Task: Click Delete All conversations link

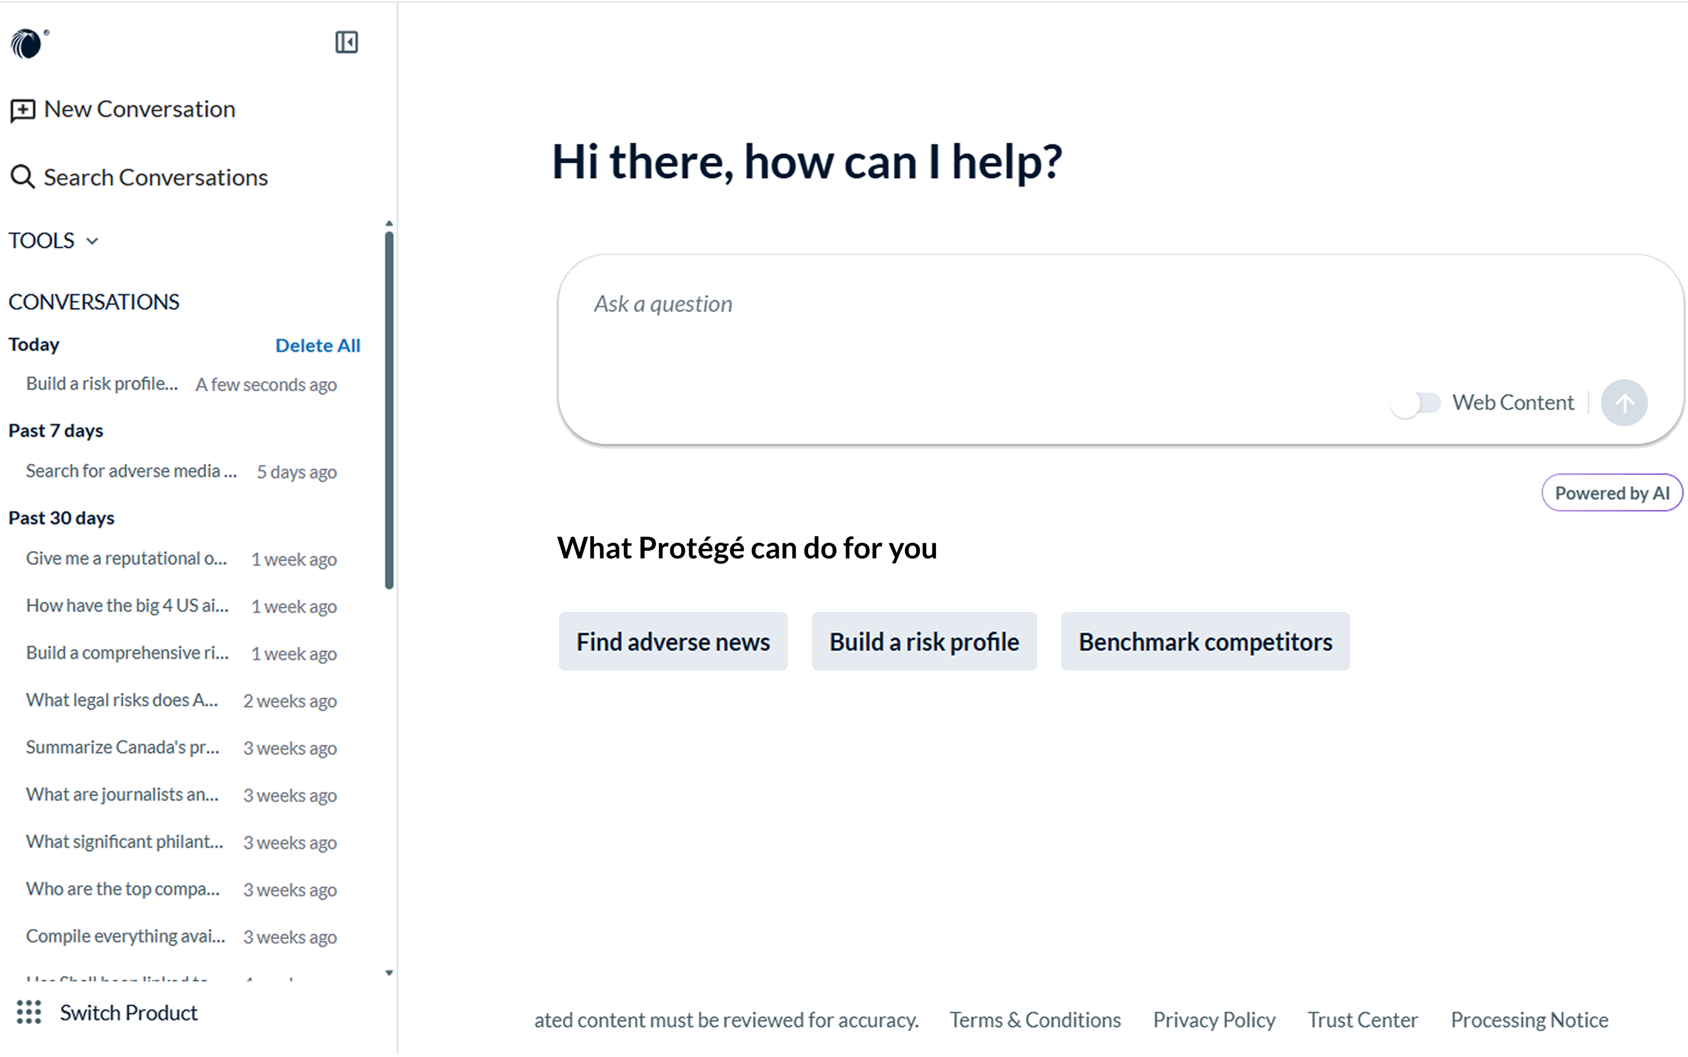Action: (x=317, y=345)
